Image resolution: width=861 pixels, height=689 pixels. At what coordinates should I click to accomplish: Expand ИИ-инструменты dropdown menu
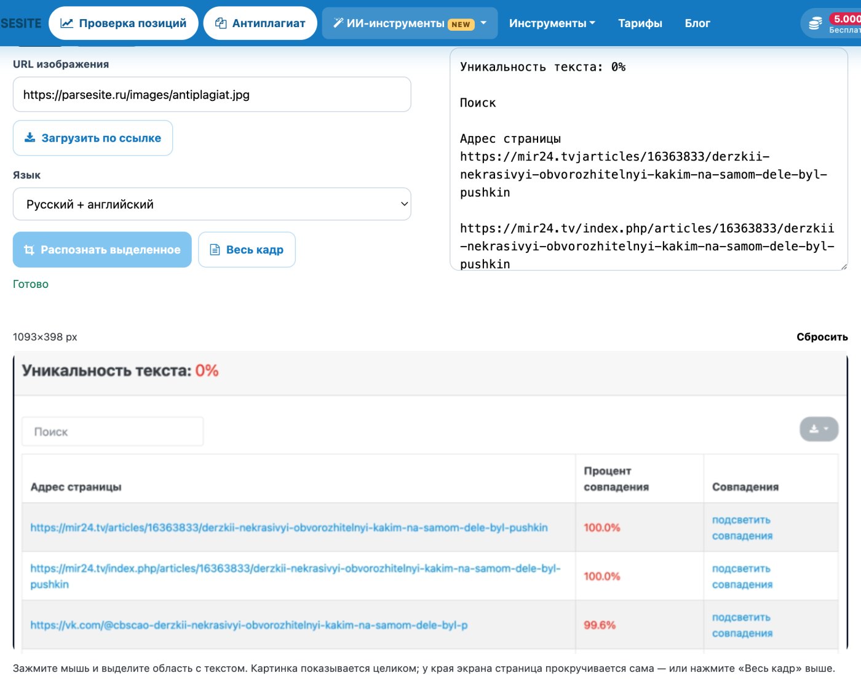click(x=410, y=23)
